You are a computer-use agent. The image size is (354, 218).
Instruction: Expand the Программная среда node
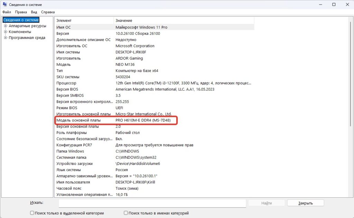point(6,38)
